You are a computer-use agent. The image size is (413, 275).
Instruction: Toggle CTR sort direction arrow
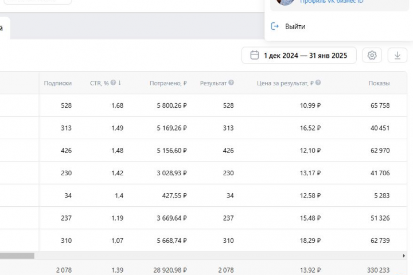pos(119,82)
